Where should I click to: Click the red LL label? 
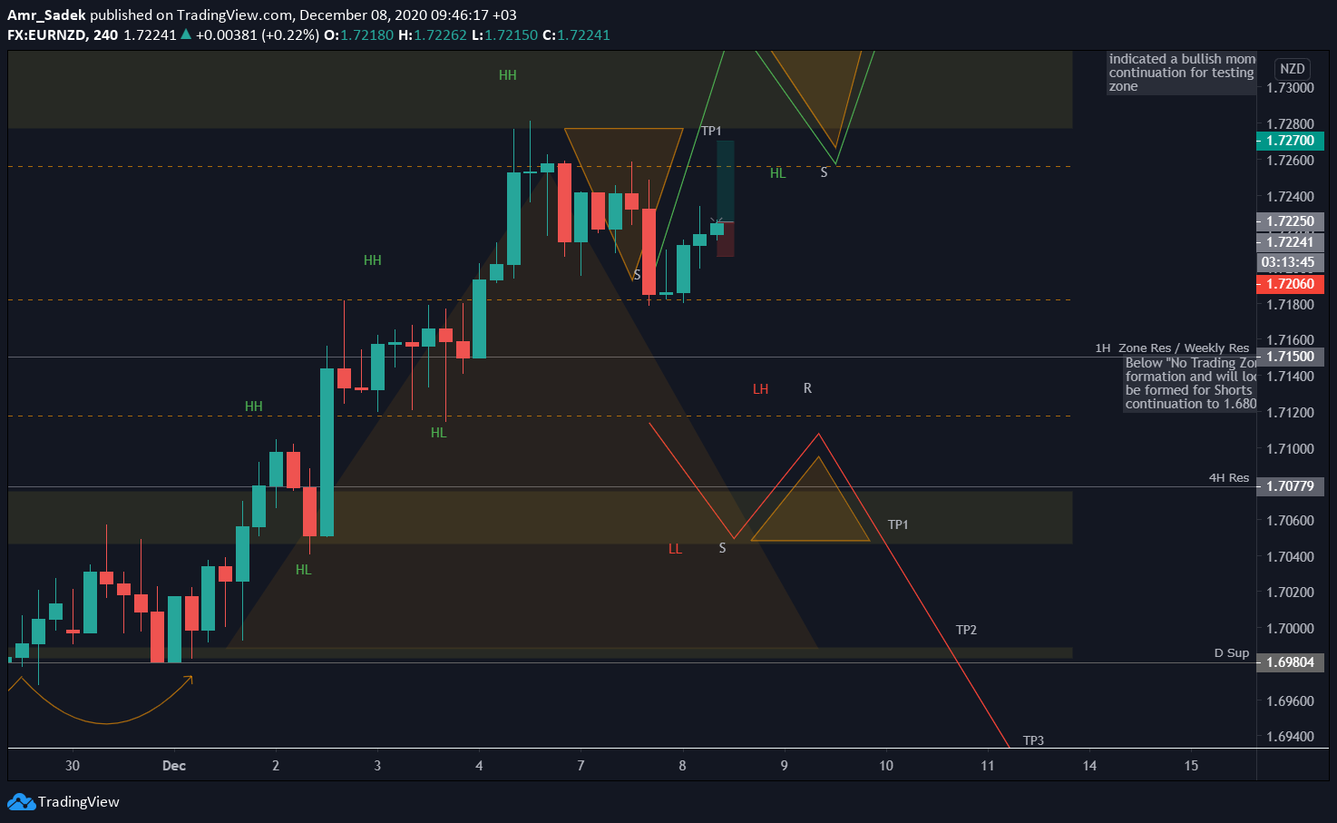[675, 549]
